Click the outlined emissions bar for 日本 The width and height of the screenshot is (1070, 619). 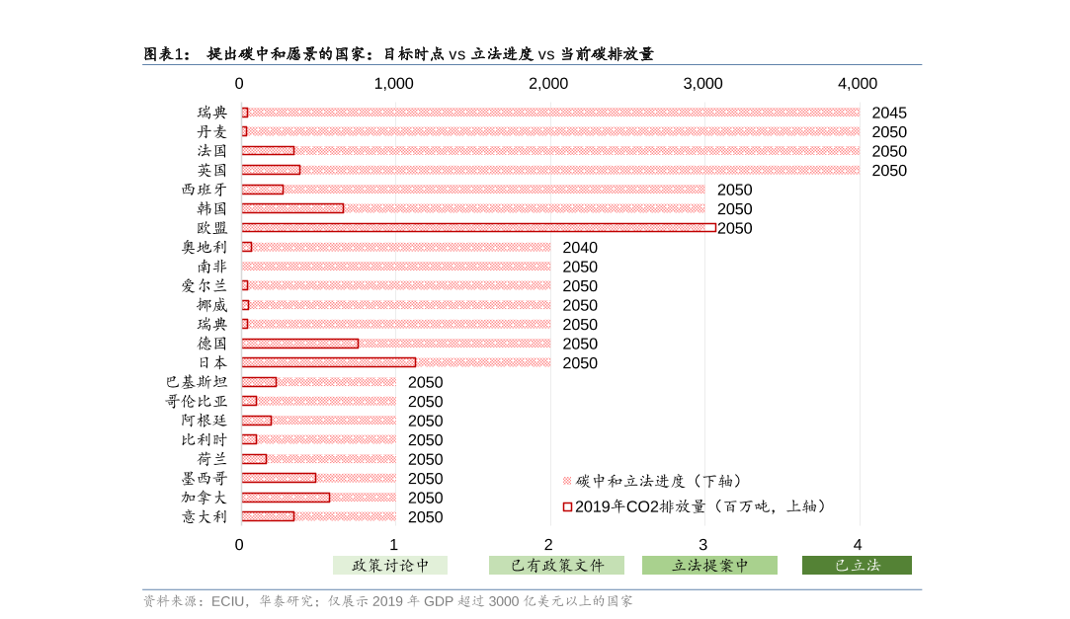(326, 362)
